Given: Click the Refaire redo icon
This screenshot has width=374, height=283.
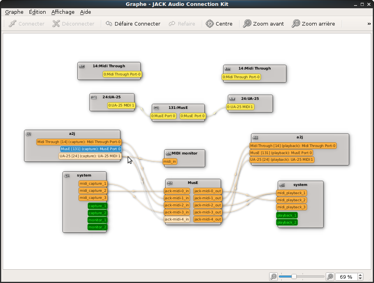Looking at the screenshot, I should [x=172, y=24].
